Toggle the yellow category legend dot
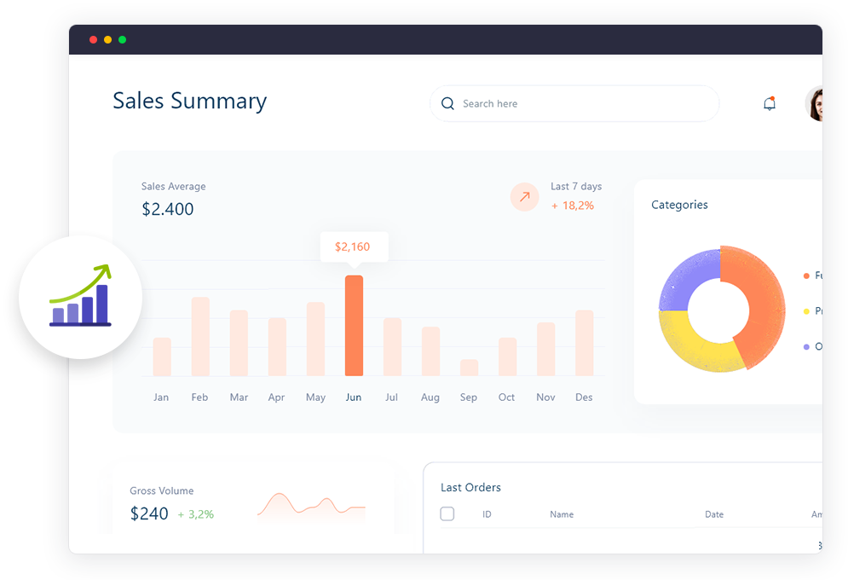The height and width of the screenshot is (580, 848). (805, 310)
